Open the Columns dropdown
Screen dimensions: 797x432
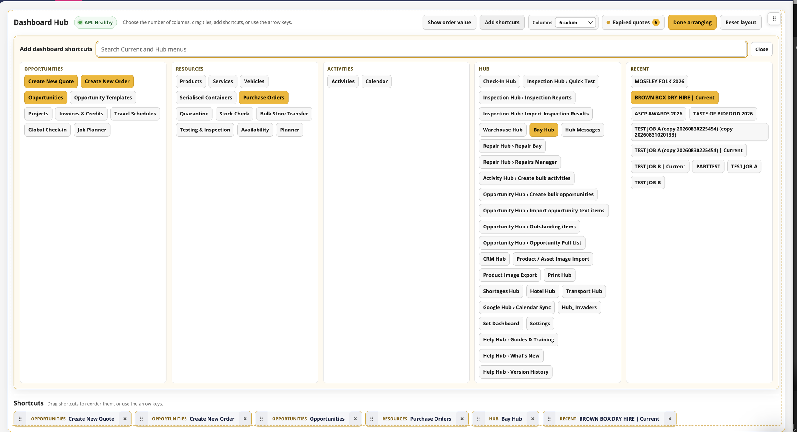click(x=575, y=22)
